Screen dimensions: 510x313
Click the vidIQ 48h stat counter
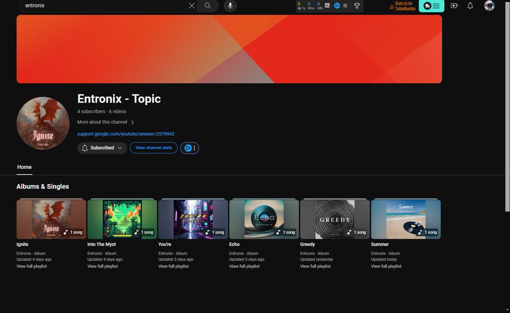tap(320, 6)
